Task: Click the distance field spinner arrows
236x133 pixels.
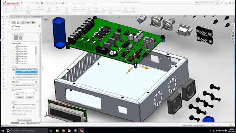Action: click(x=36, y=82)
